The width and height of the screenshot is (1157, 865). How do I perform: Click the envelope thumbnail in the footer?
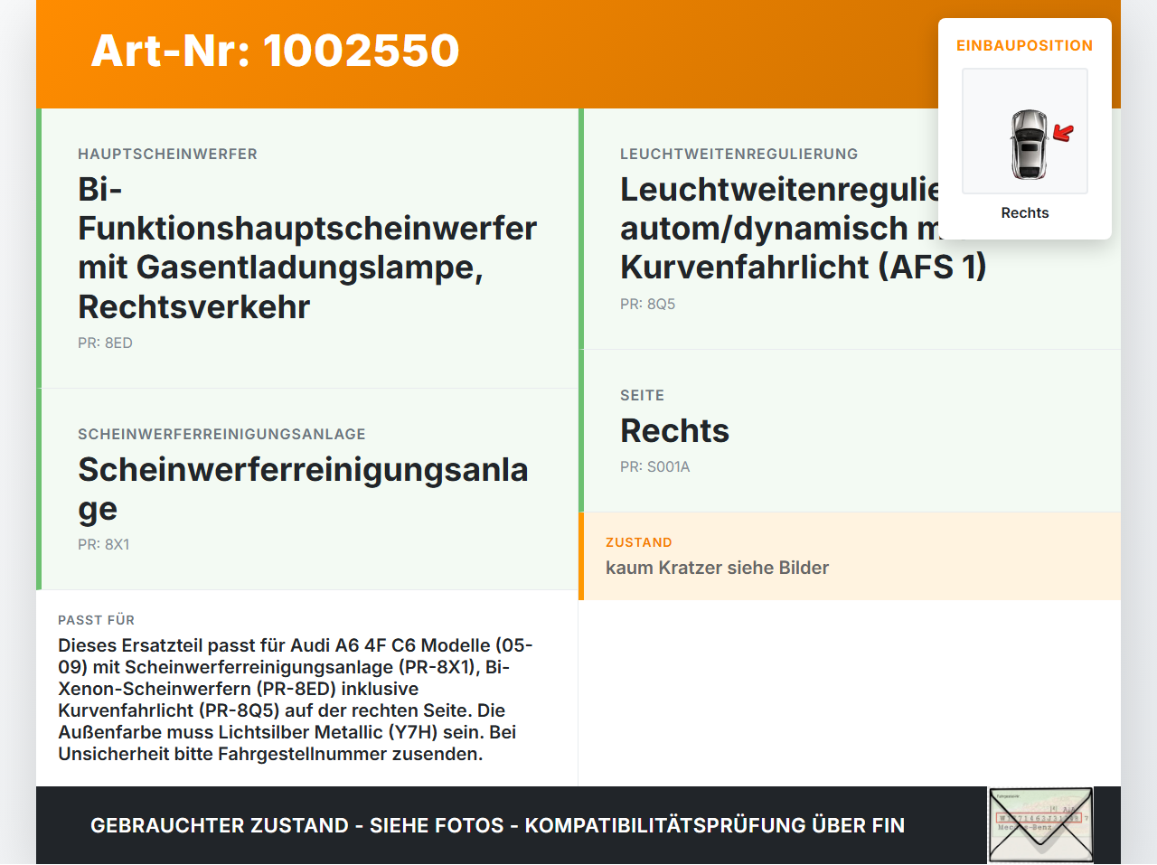coord(1040,825)
